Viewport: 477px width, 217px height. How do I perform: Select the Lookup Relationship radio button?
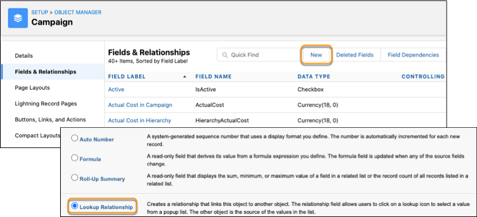pyautogui.click(x=74, y=206)
